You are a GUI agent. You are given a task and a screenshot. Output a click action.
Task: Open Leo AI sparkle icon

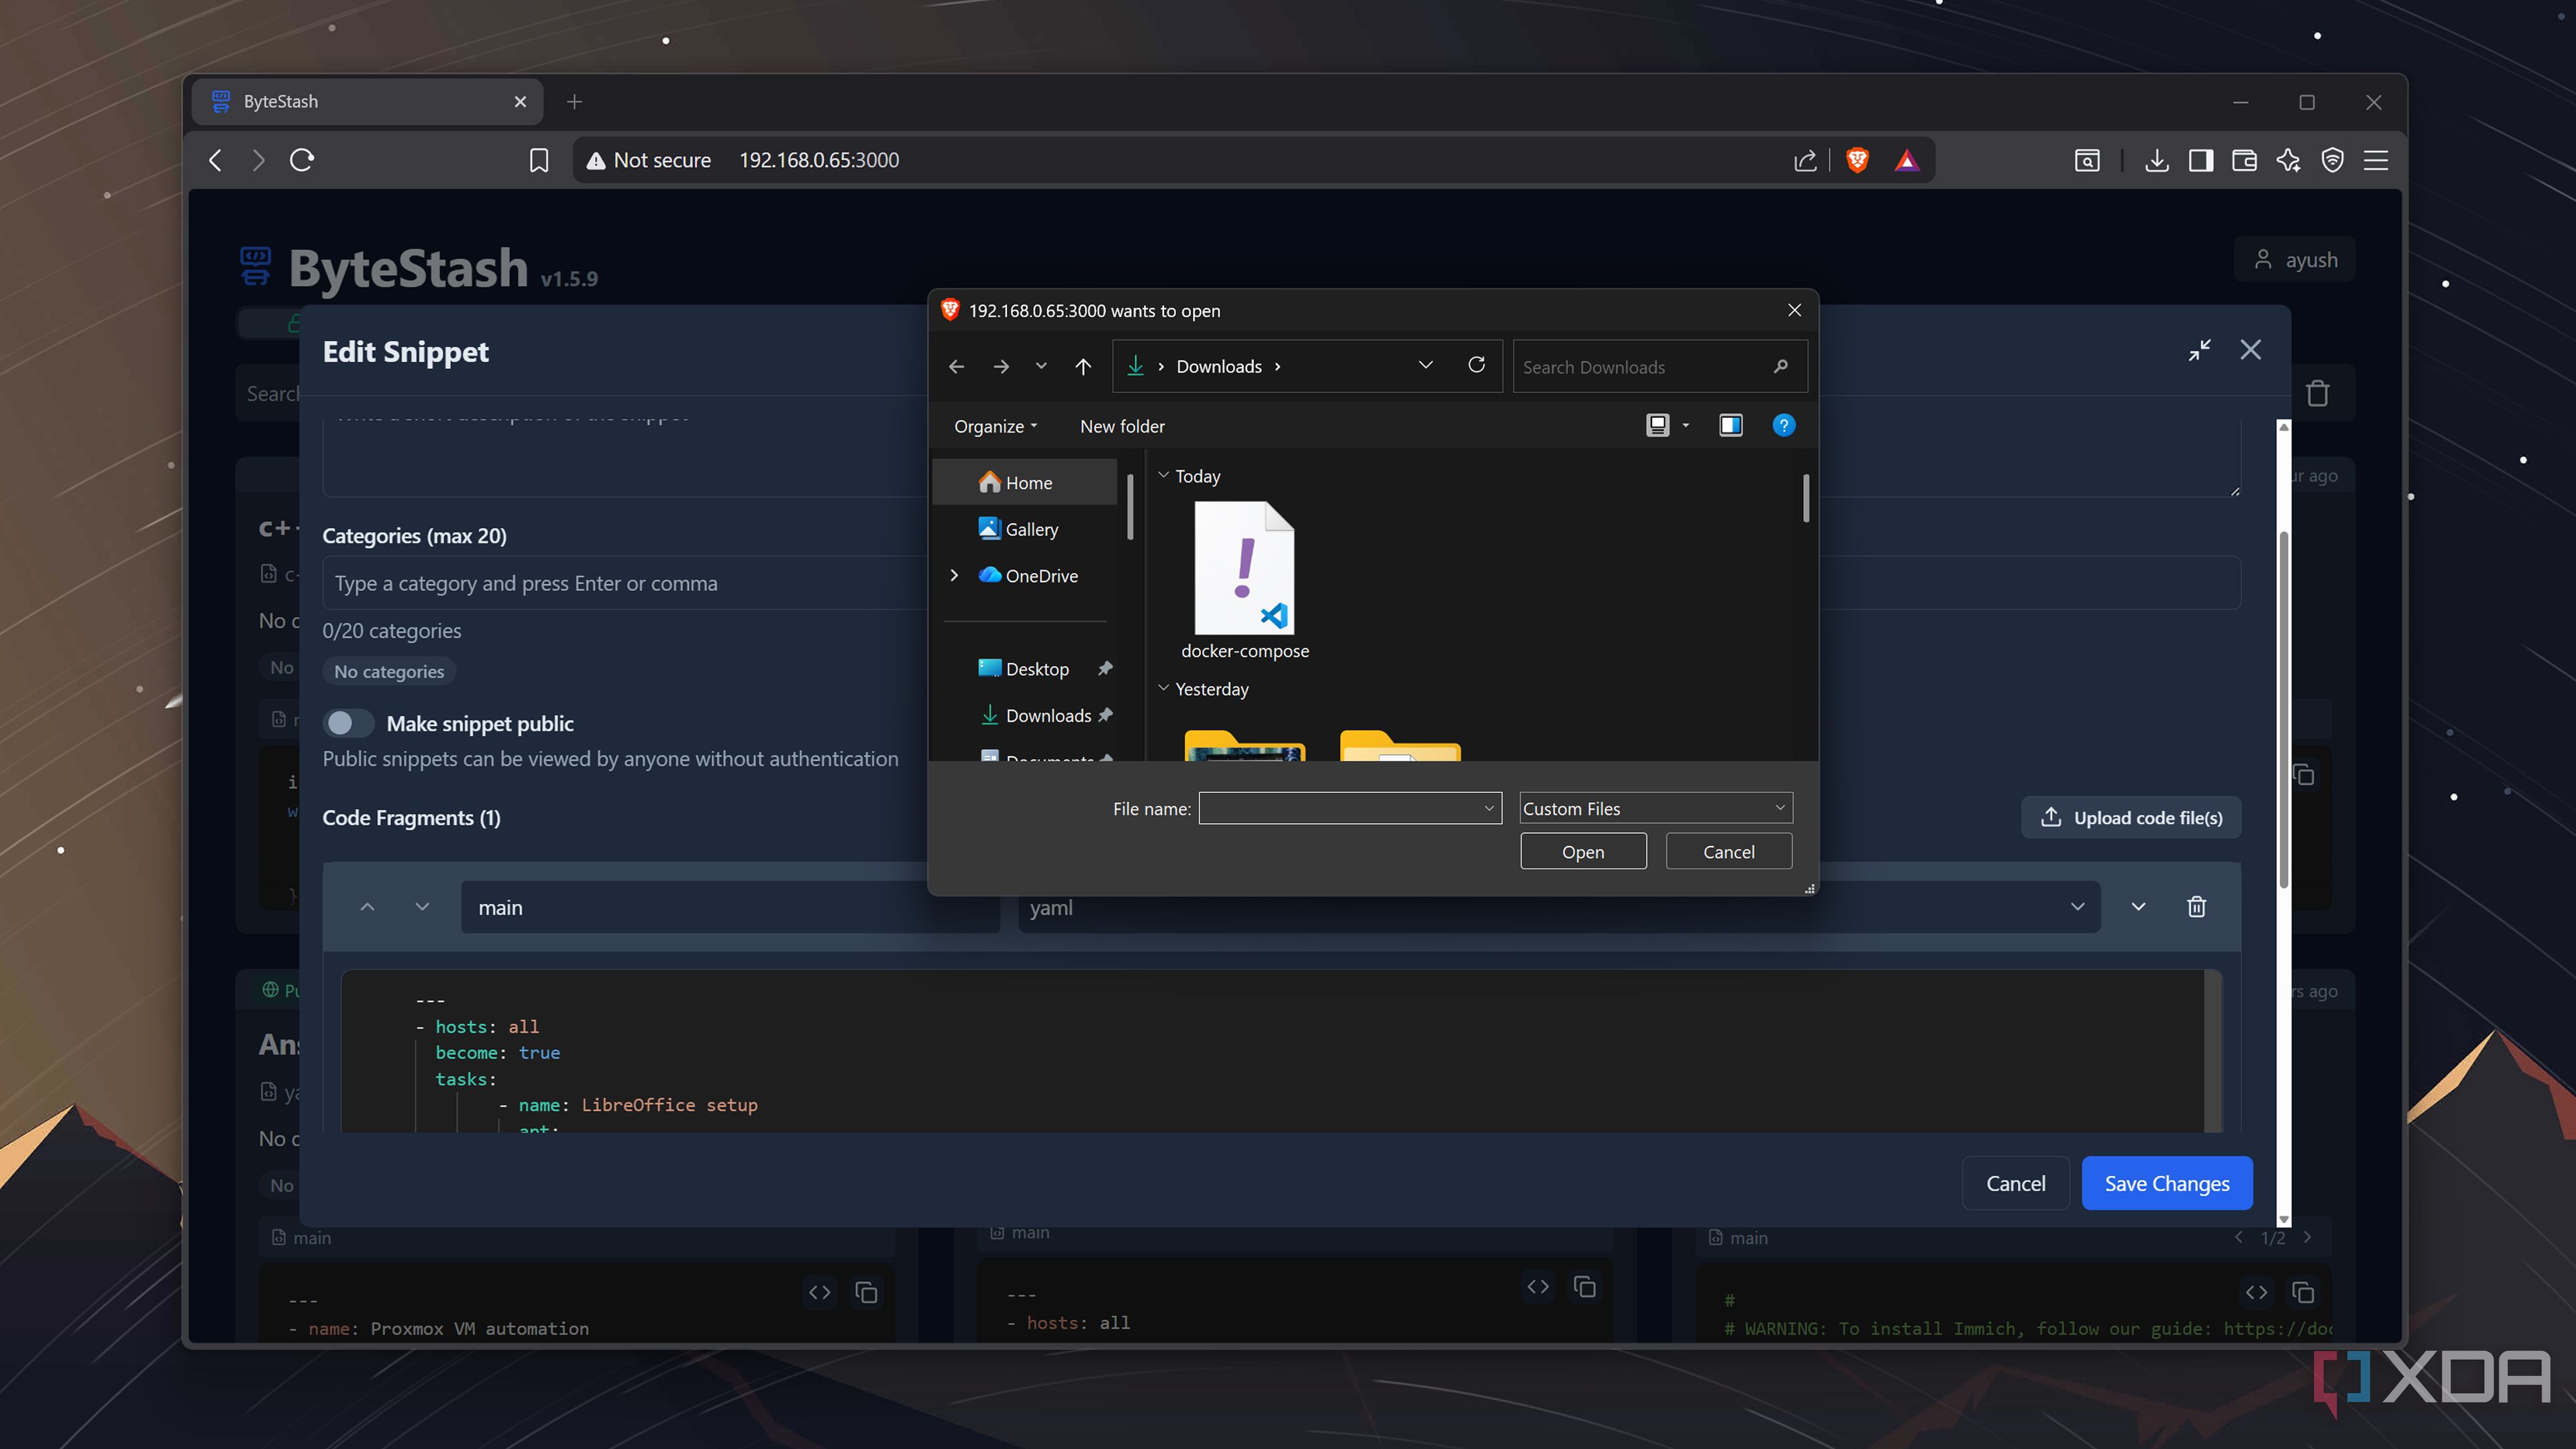2288,160
